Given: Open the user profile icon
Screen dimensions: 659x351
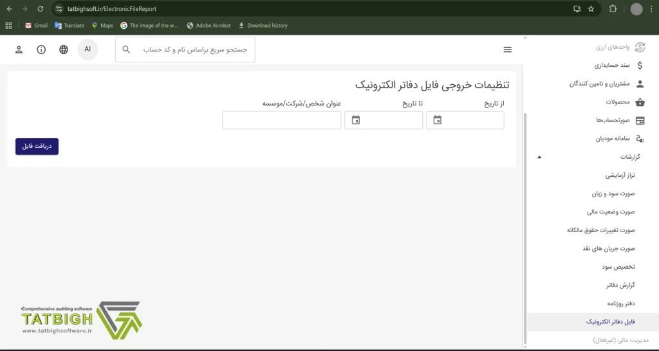Looking at the screenshot, I should click(19, 50).
